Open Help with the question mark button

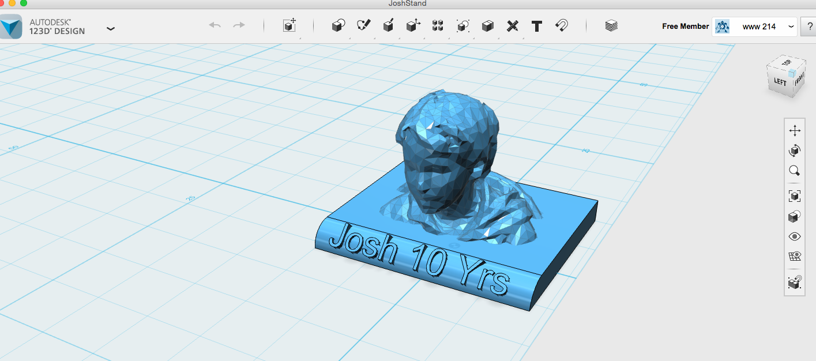click(x=810, y=26)
